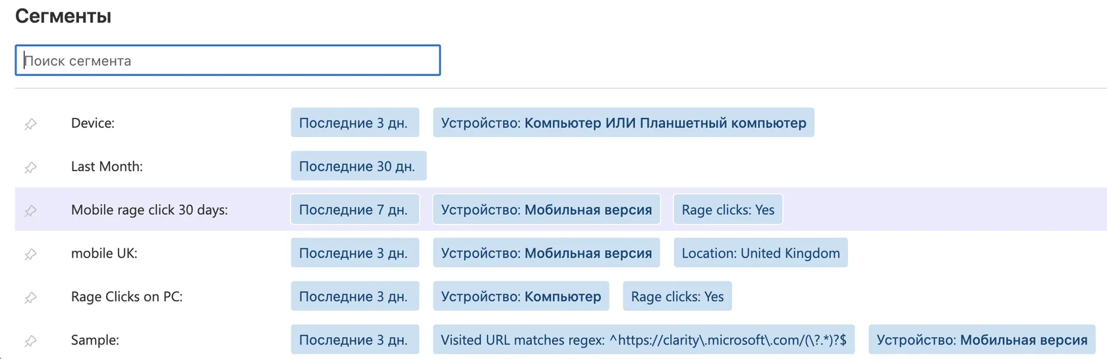Open the mobile UK: segment name
The image size is (1107, 359).
[104, 253]
